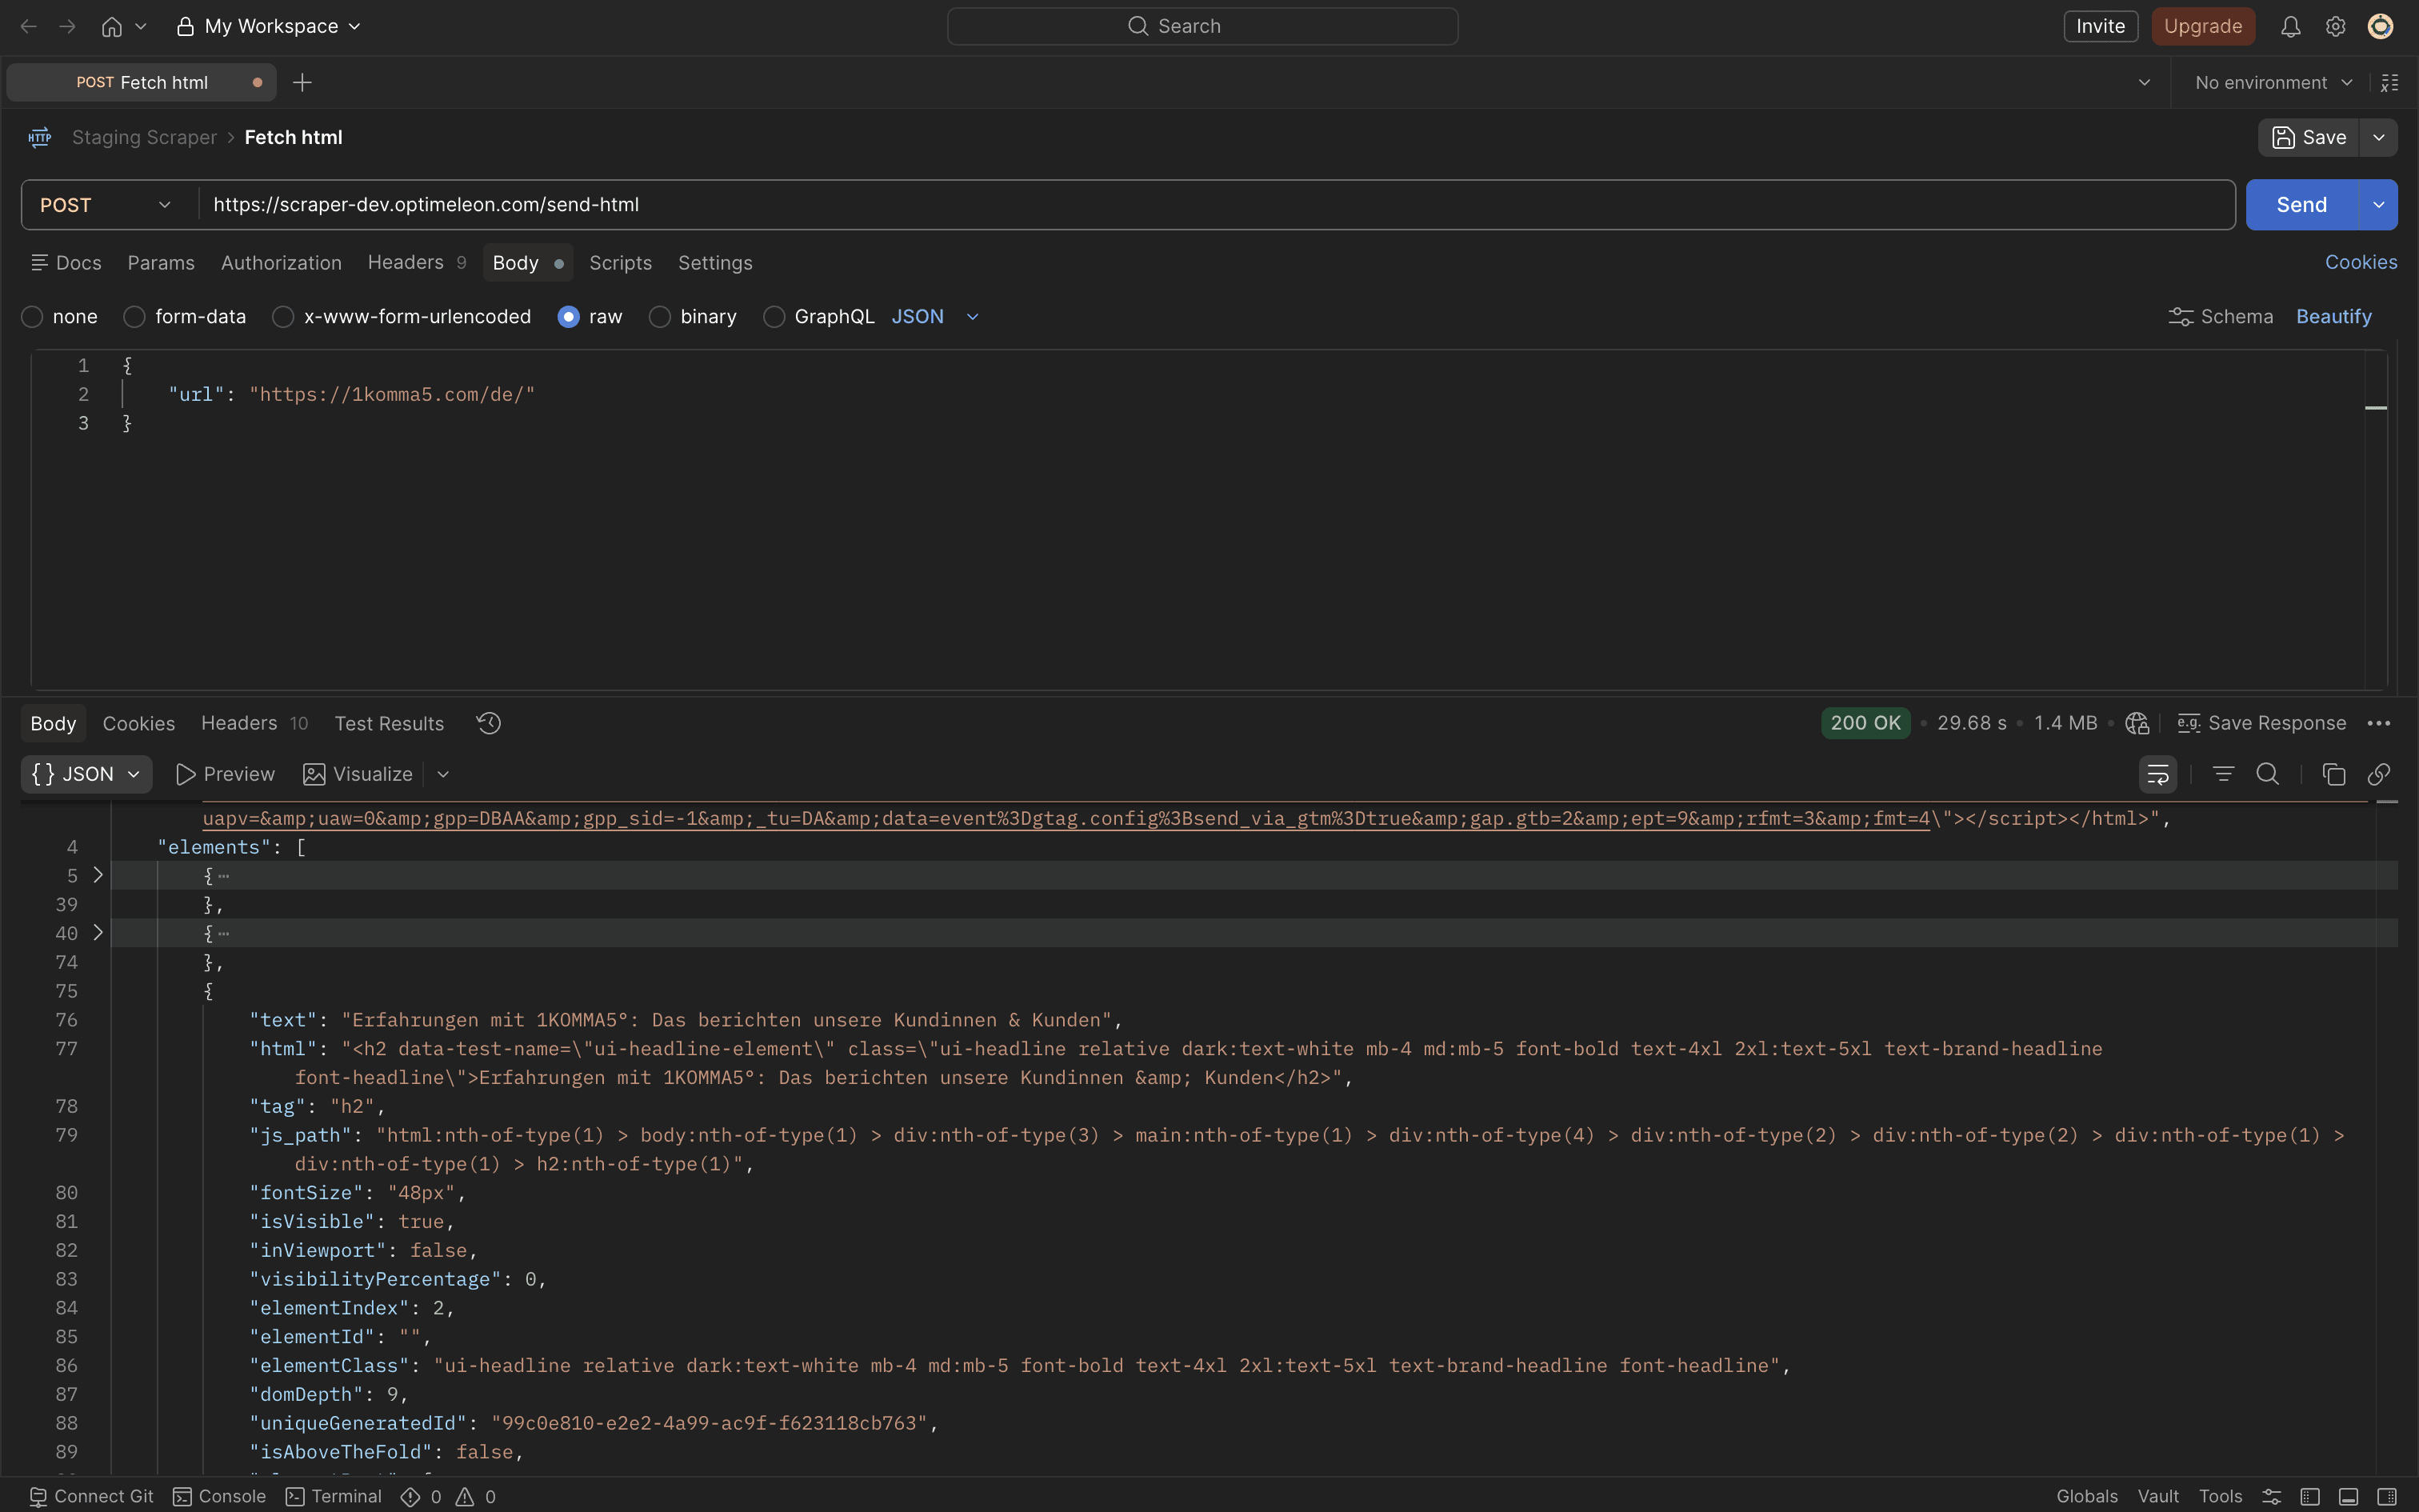2419x1512 pixels.
Task: Click Save Response
Action: coord(2261,723)
